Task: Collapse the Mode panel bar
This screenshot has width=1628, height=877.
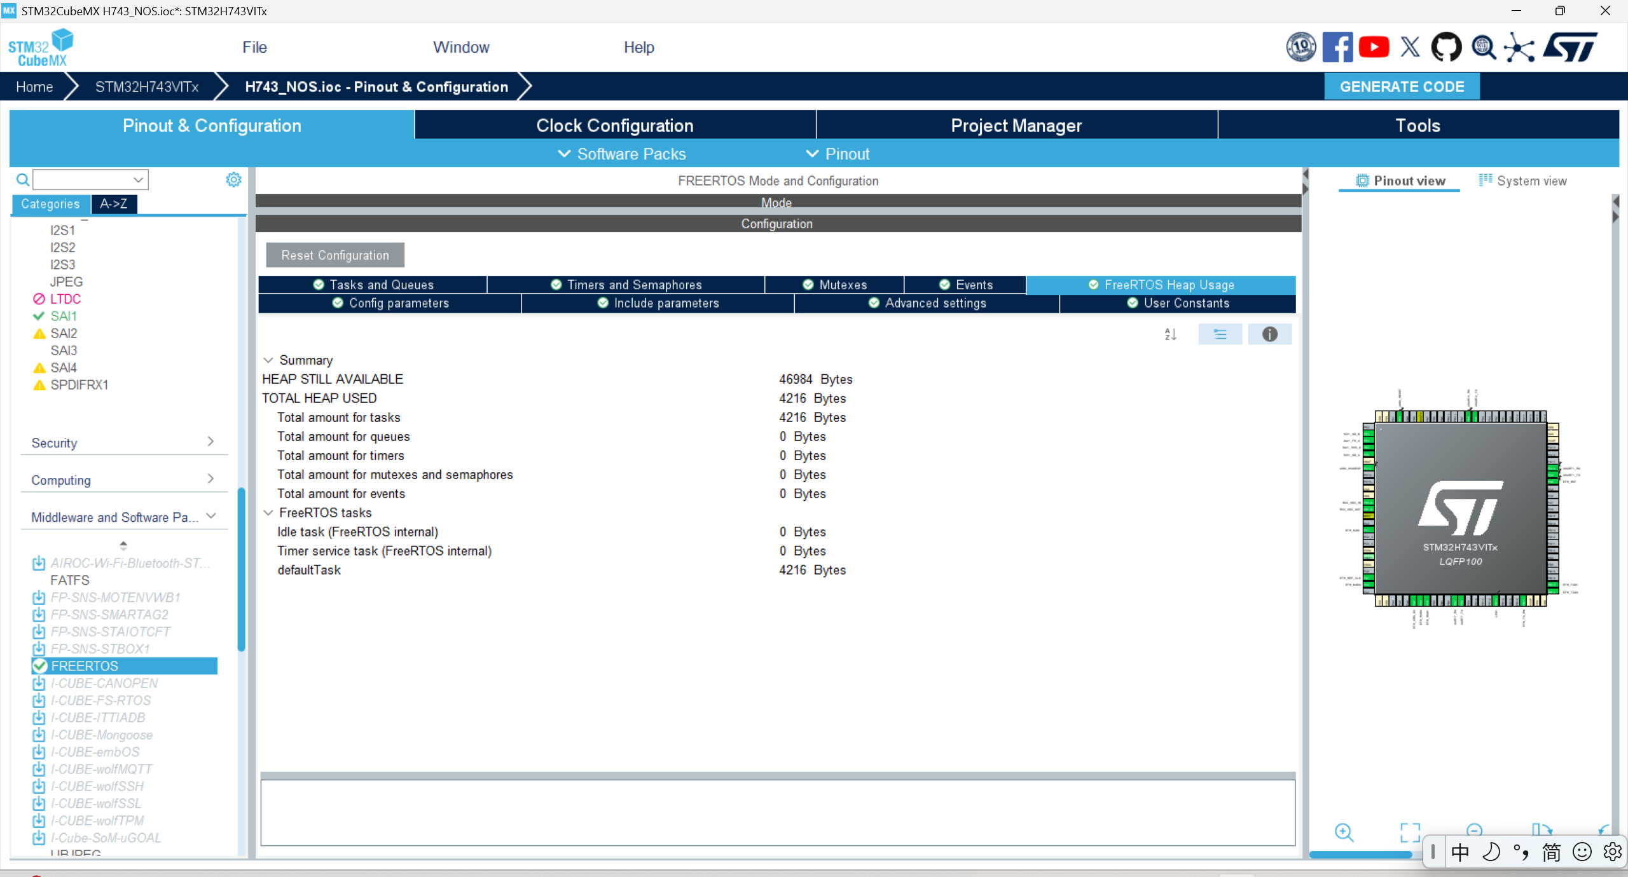Action: 777,203
